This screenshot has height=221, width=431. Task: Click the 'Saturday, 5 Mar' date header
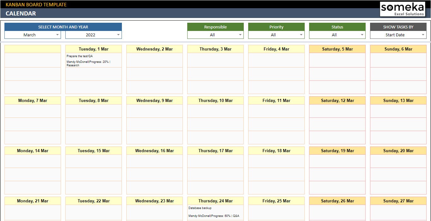point(337,49)
